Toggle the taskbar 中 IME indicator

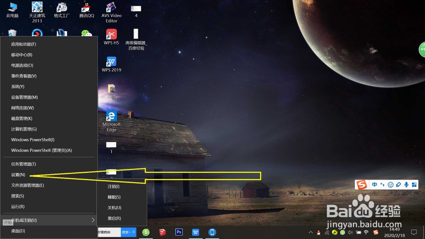click(366, 232)
